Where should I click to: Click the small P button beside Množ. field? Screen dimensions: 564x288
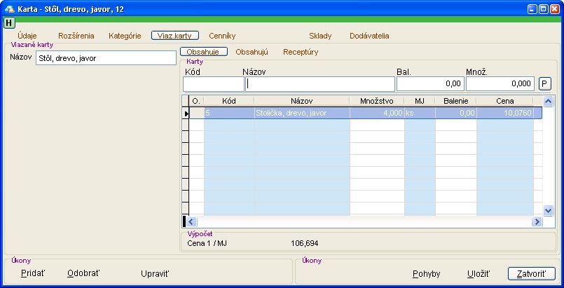pyautogui.click(x=544, y=84)
